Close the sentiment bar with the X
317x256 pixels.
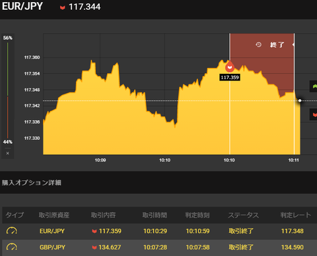(8, 153)
